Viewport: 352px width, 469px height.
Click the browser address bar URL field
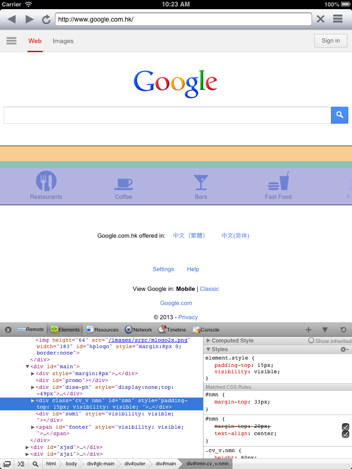pos(183,19)
